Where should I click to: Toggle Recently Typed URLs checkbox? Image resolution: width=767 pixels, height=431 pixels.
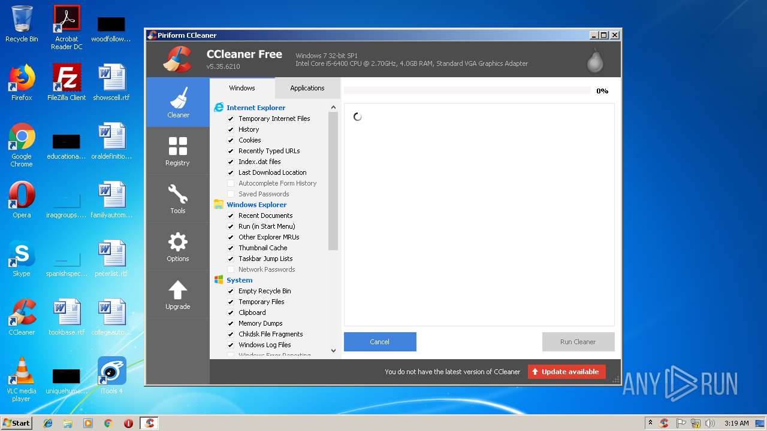point(231,151)
